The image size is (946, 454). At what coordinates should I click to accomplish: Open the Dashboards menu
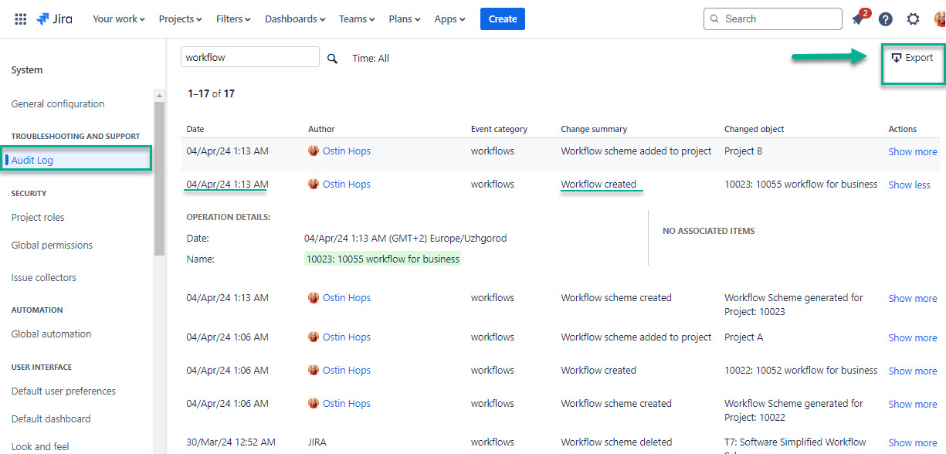tap(294, 19)
